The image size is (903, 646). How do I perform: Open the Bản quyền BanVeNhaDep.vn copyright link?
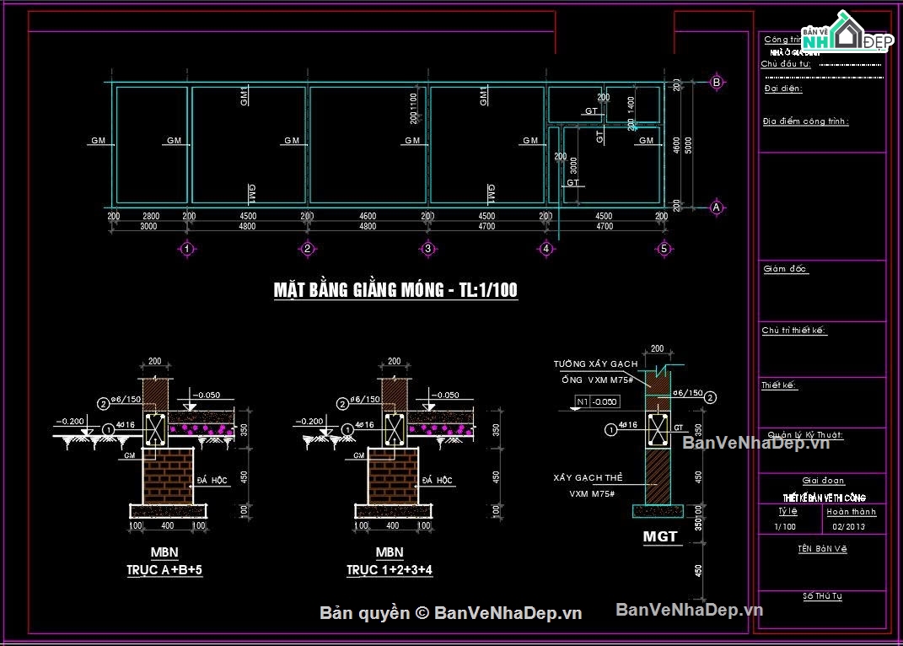pos(451,613)
